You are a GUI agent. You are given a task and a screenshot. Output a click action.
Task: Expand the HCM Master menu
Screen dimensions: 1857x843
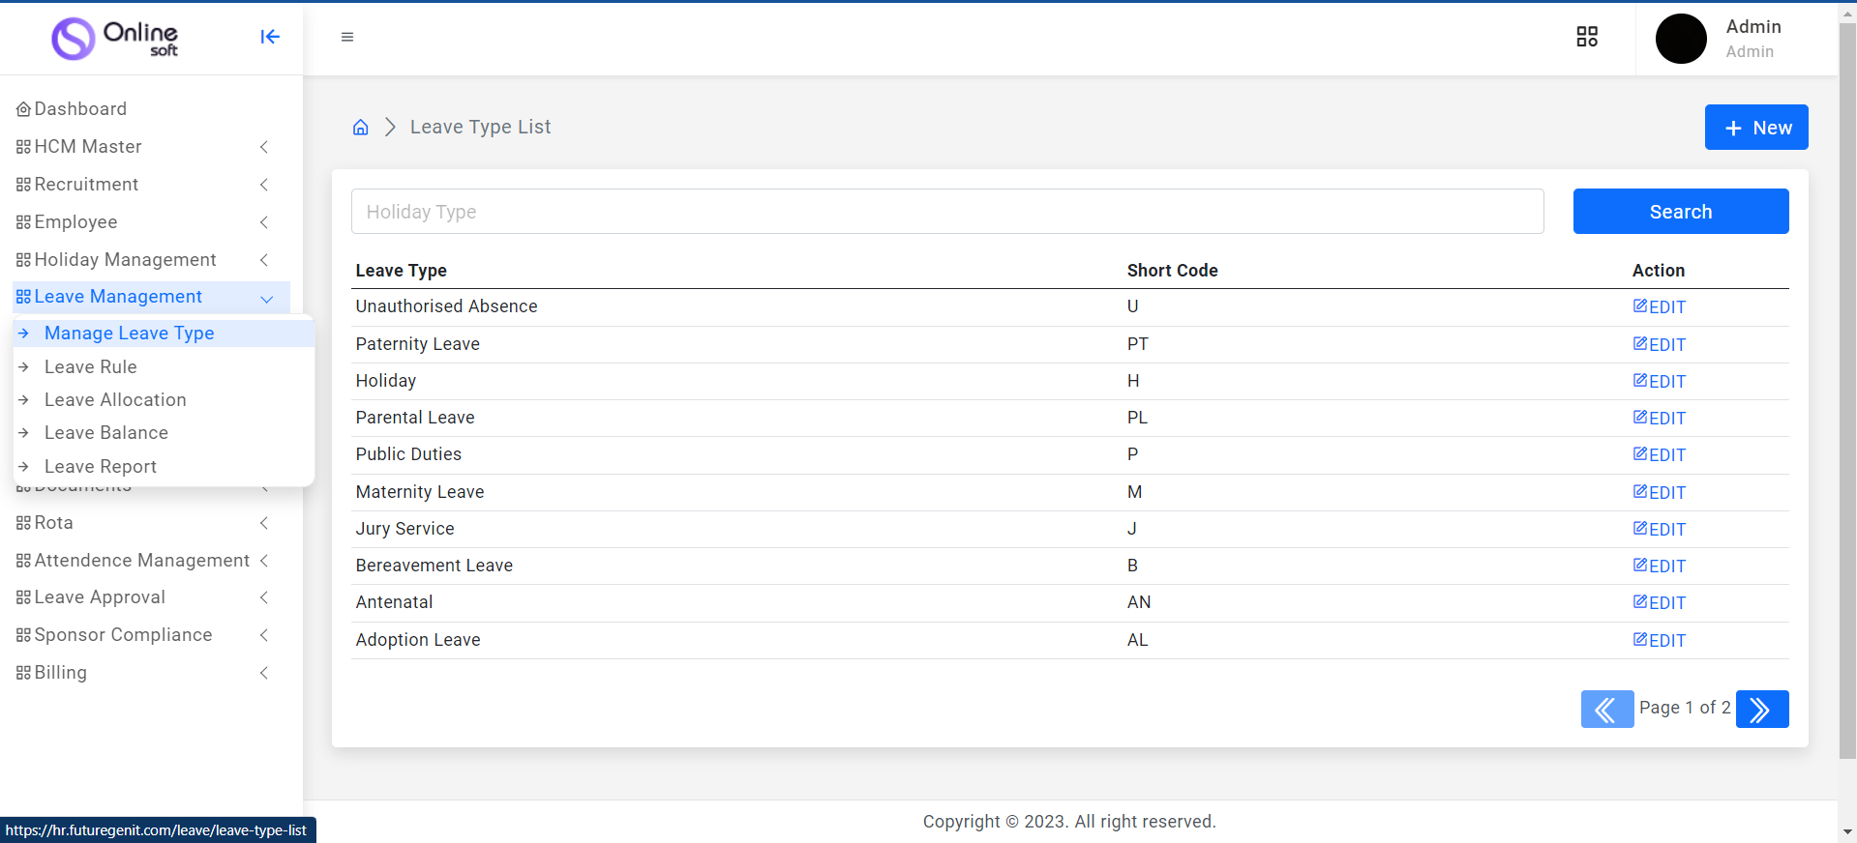(x=88, y=147)
